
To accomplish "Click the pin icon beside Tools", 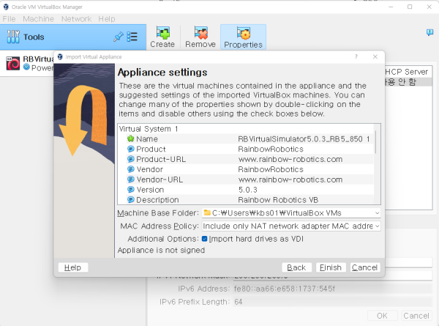I will 118,37.
